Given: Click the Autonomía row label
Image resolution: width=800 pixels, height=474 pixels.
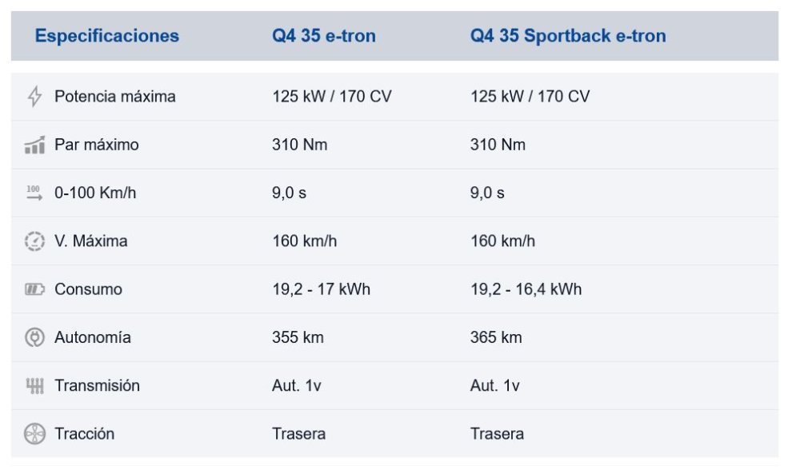Looking at the screenshot, I should pos(92,337).
